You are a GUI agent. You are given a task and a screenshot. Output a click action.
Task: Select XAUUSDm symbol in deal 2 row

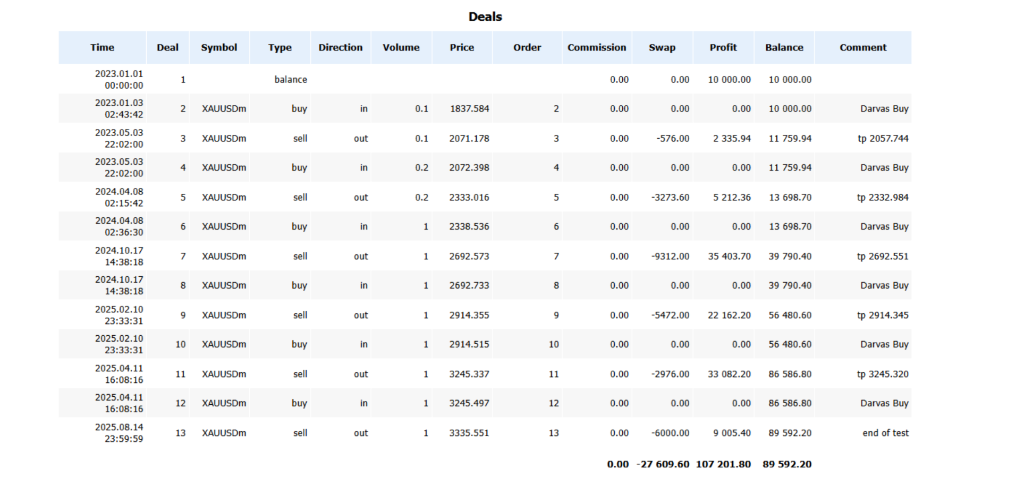click(x=224, y=109)
